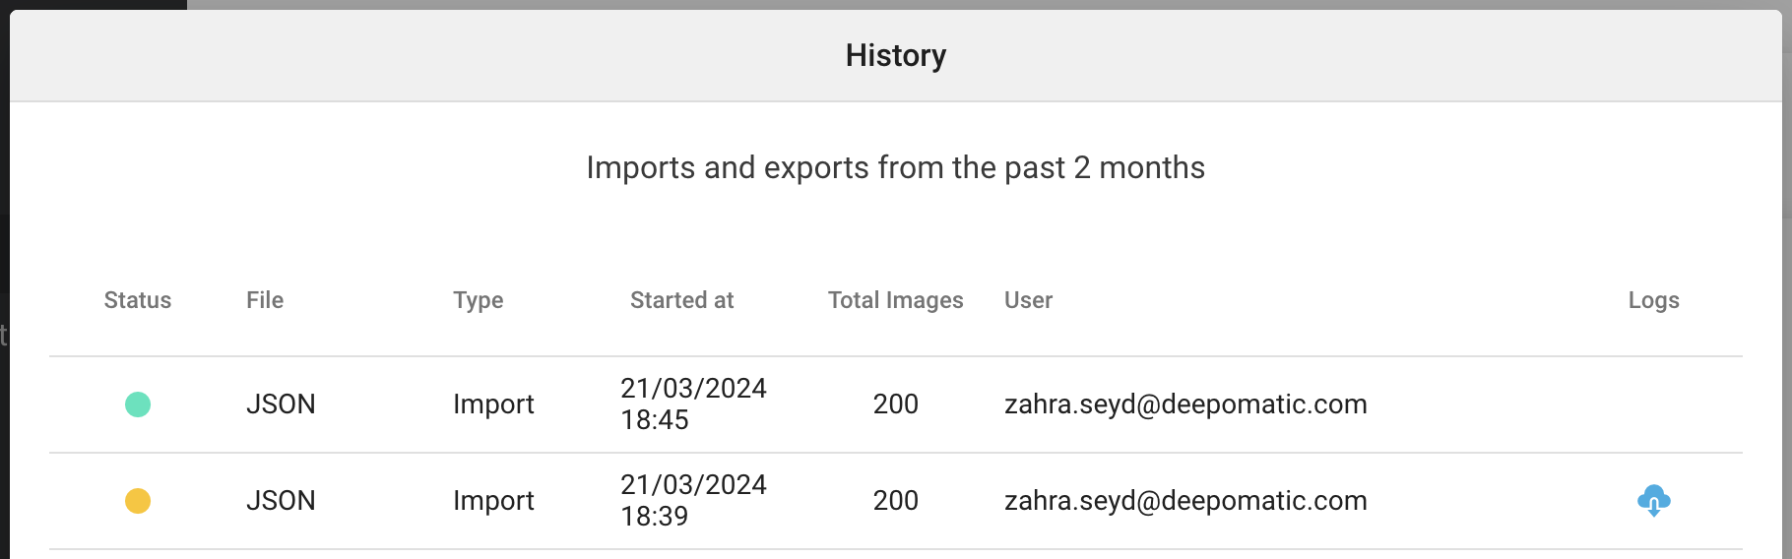Click the yellow status dot

click(138, 501)
